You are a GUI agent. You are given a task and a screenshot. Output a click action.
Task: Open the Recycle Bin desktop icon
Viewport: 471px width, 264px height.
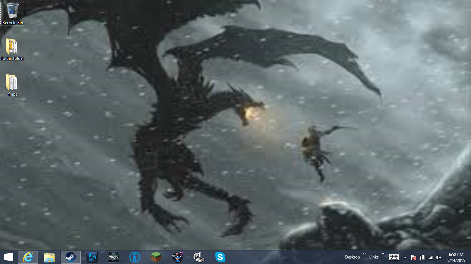coord(13,14)
